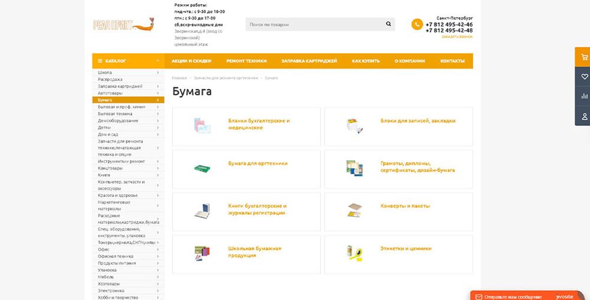
Task: Click the Реал Принт logo
Action: tap(123, 25)
